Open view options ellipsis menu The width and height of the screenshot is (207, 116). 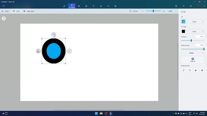[176, 11]
